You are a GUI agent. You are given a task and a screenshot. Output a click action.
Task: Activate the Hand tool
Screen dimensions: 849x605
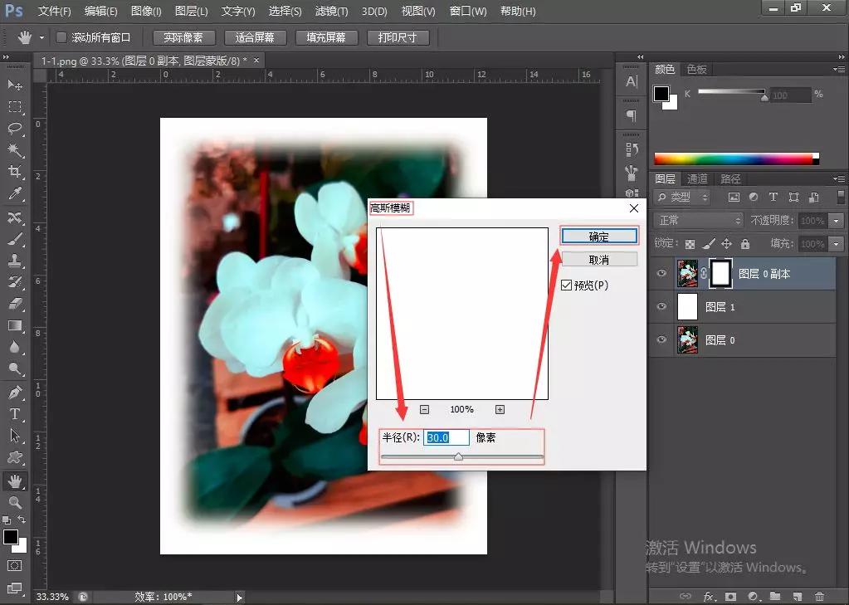(13, 480)
